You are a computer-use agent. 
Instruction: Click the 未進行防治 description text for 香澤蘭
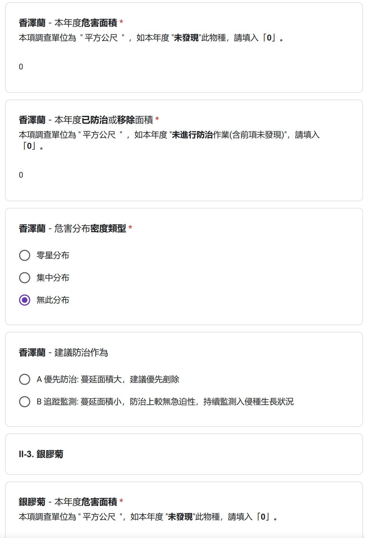(169, 135)
